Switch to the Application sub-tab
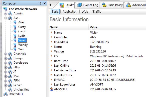 (70, 12)
